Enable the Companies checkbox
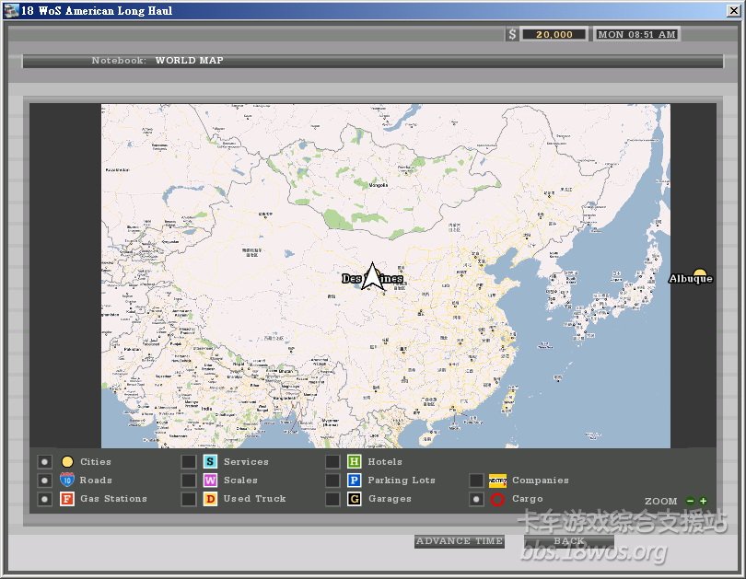 pos(476,481)
